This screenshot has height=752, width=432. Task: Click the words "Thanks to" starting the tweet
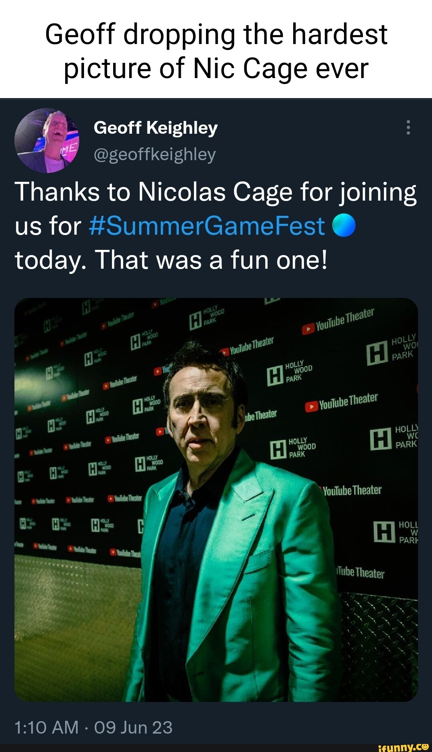click(x=72, y=192)
